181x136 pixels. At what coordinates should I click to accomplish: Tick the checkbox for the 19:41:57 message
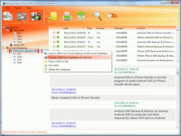pos(54,47)
